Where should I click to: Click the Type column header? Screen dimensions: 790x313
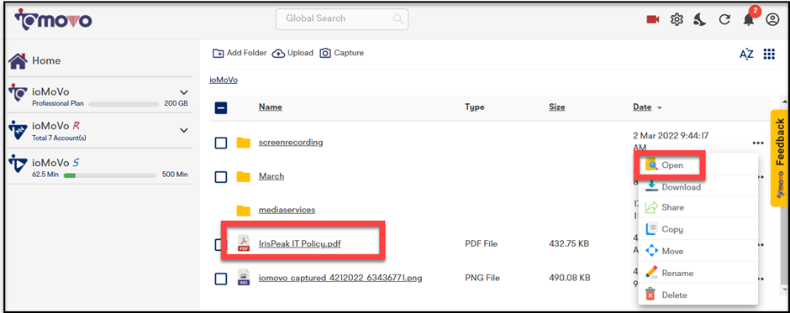[474, 107]
